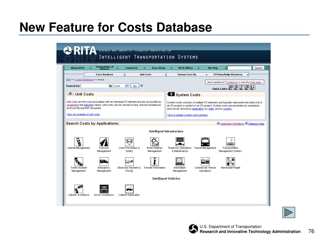Follow the state link in System Costs
This screenshot has height=242, width=323.
[x=211, y=109]
